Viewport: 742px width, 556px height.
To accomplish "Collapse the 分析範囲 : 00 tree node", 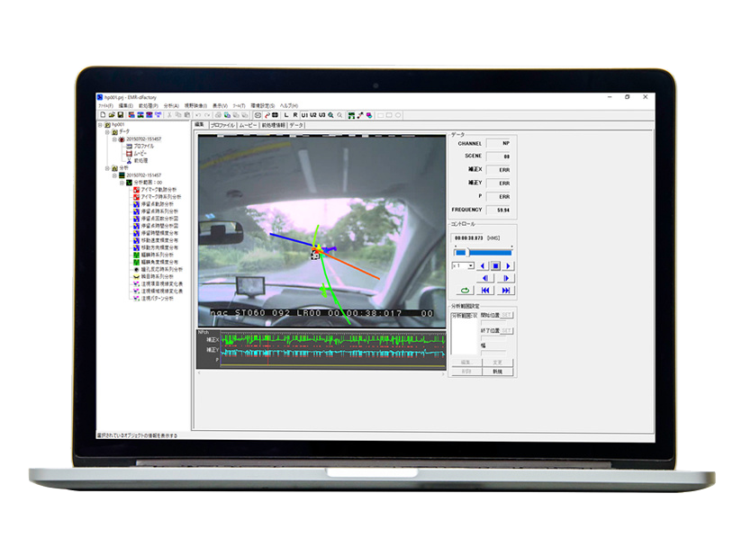I will [x=122, y=182].
